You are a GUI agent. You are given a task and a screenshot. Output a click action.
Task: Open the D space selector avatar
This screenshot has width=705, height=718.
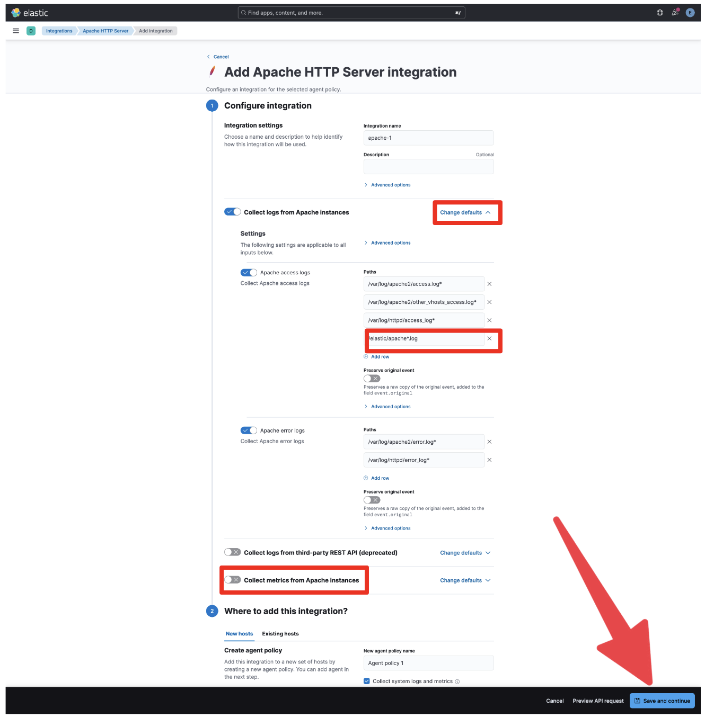point(31,31)
